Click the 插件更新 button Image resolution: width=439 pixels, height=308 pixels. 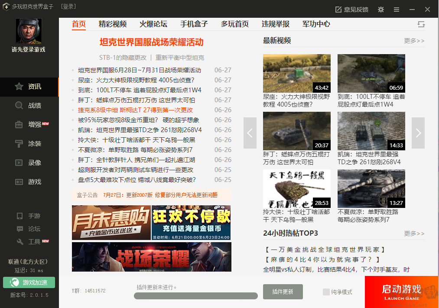tap(283, 292)
